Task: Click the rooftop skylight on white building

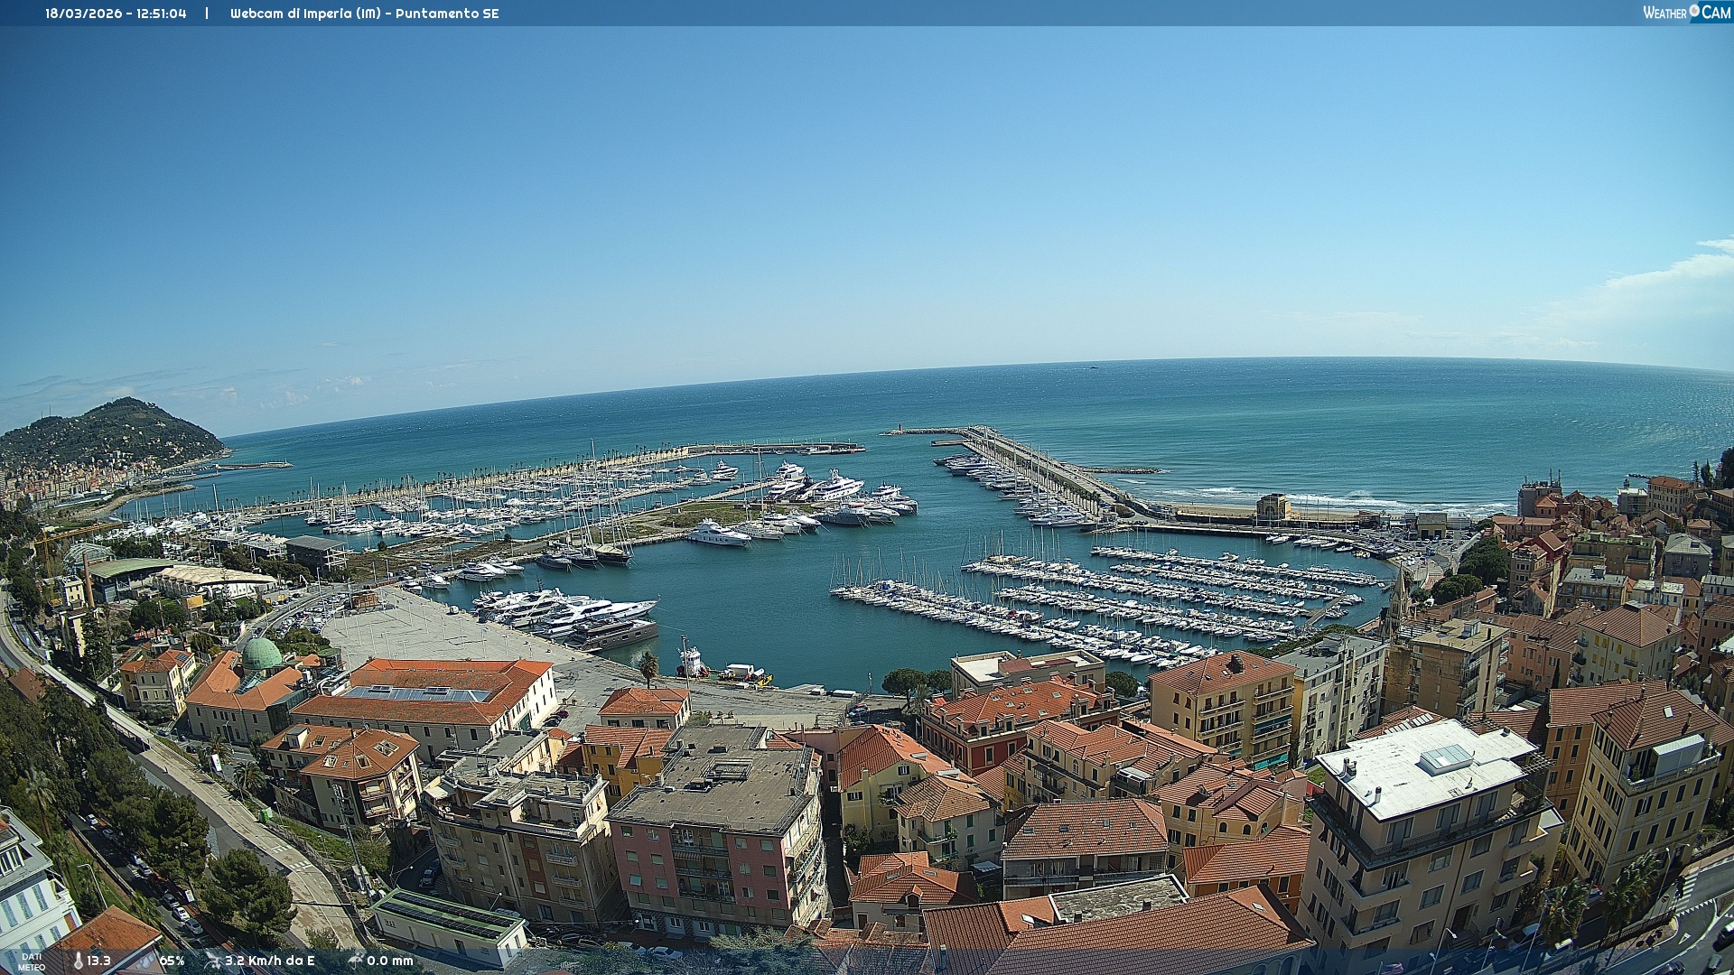Action: pos(1446,757)
